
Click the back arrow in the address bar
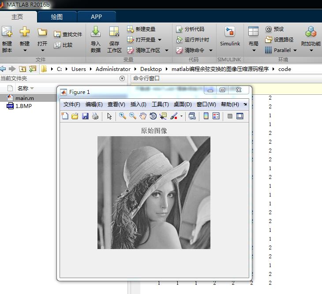point(3,69)
